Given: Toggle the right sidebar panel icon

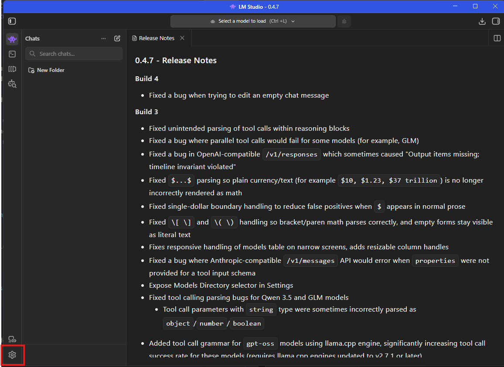Looking at the screenshot, I should (496, 21).
